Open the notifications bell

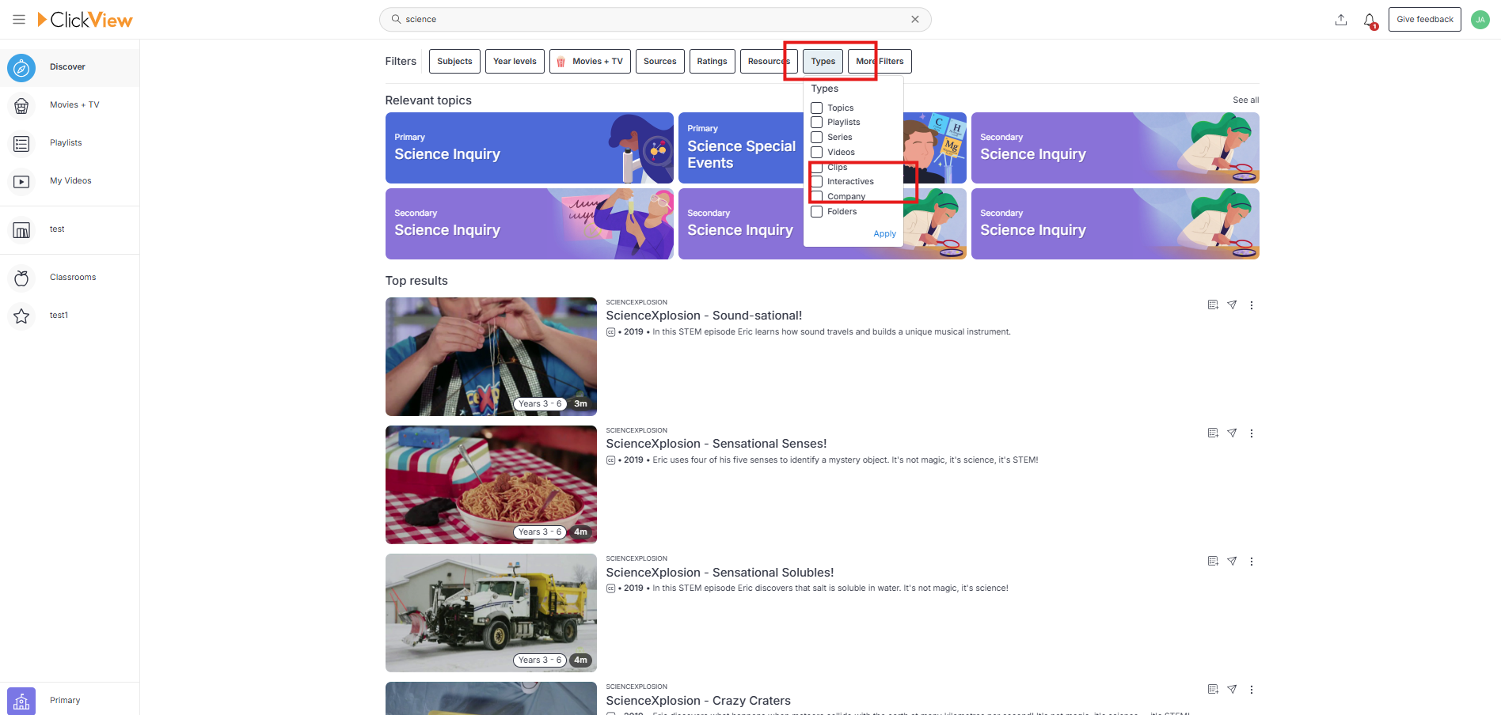point(1370,20)
